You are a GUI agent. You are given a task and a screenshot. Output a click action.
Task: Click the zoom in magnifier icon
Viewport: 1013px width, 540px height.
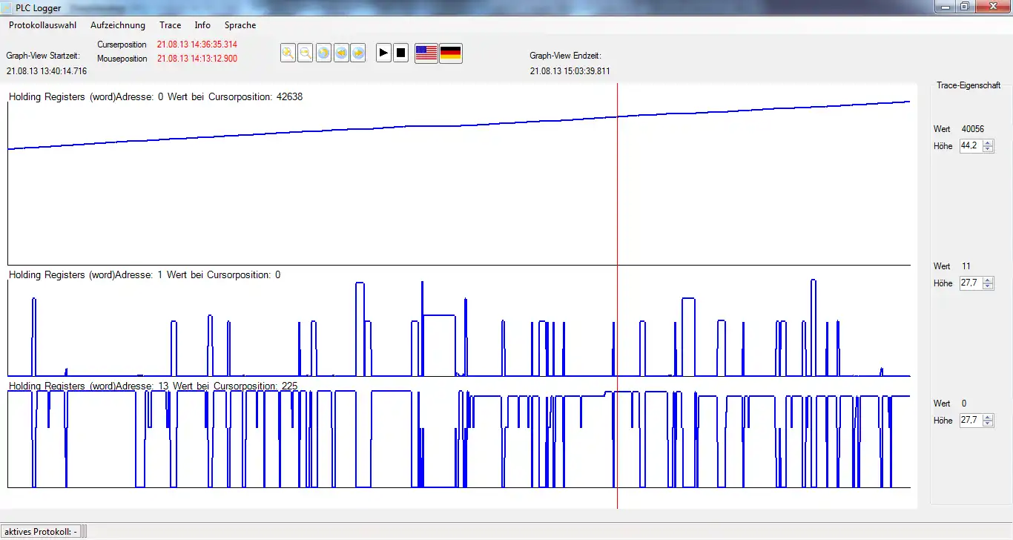click(288, 53)
